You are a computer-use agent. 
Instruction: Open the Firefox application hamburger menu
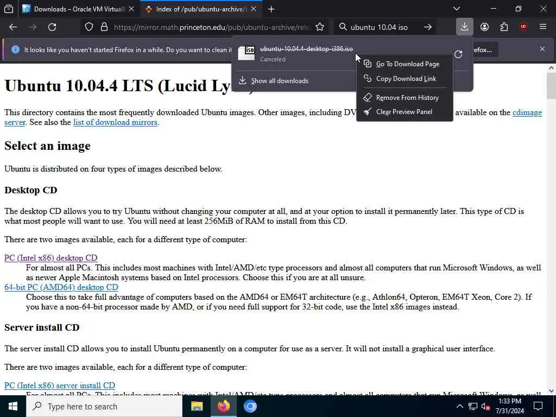[x=543, y=27]
